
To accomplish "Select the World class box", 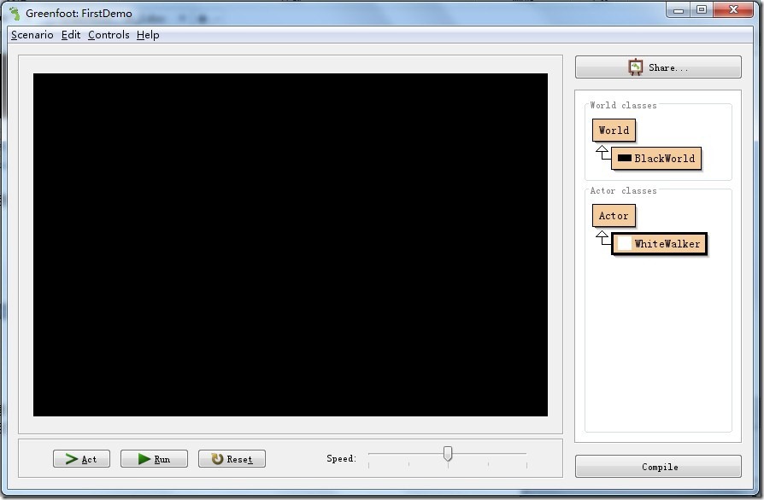I will [x=614, y=131].
